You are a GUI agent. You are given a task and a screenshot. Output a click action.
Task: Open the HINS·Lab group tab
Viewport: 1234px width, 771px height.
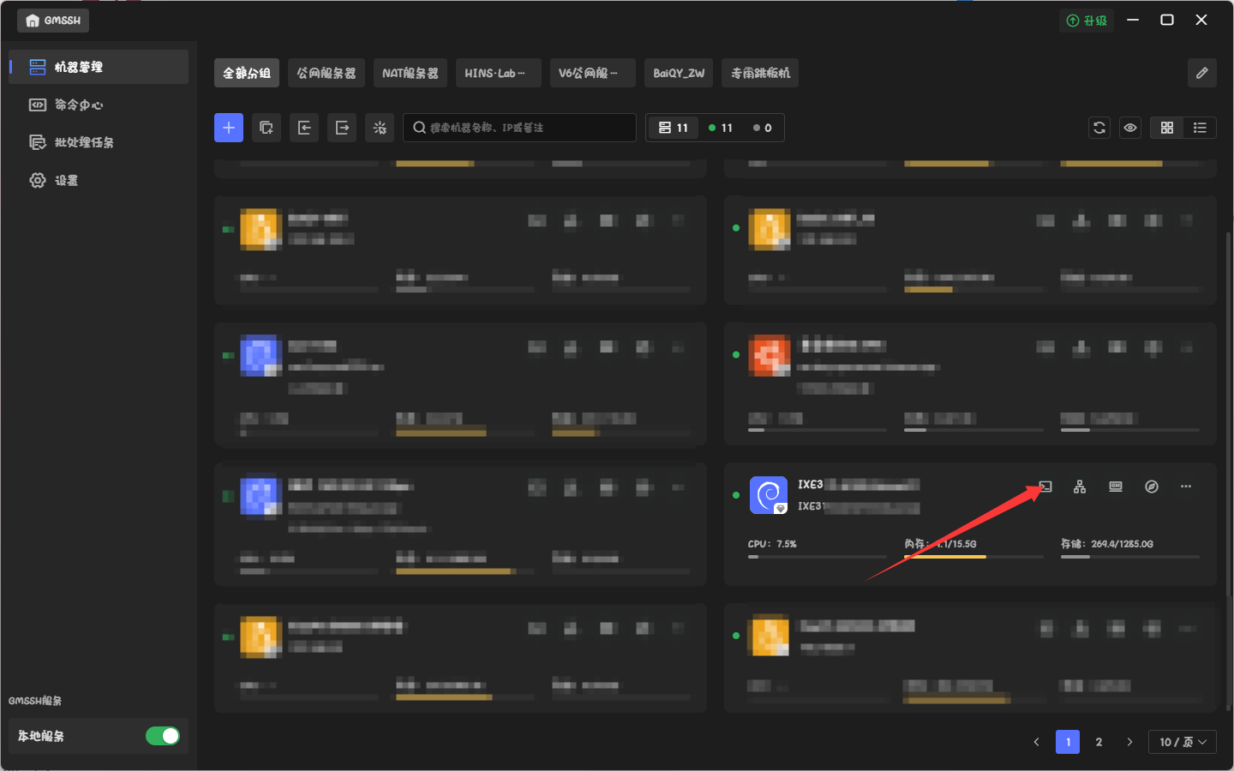[x=499, y=73]
